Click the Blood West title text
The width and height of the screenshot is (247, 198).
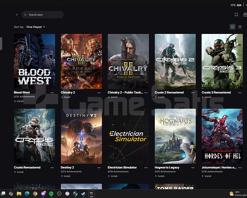22,92
